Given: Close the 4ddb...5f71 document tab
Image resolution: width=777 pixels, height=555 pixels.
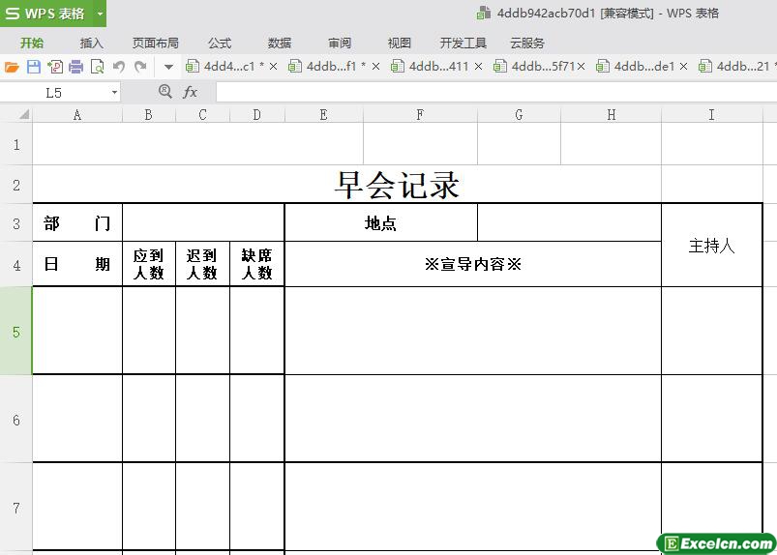Looking at the screenshot, I should click(581, 67).
